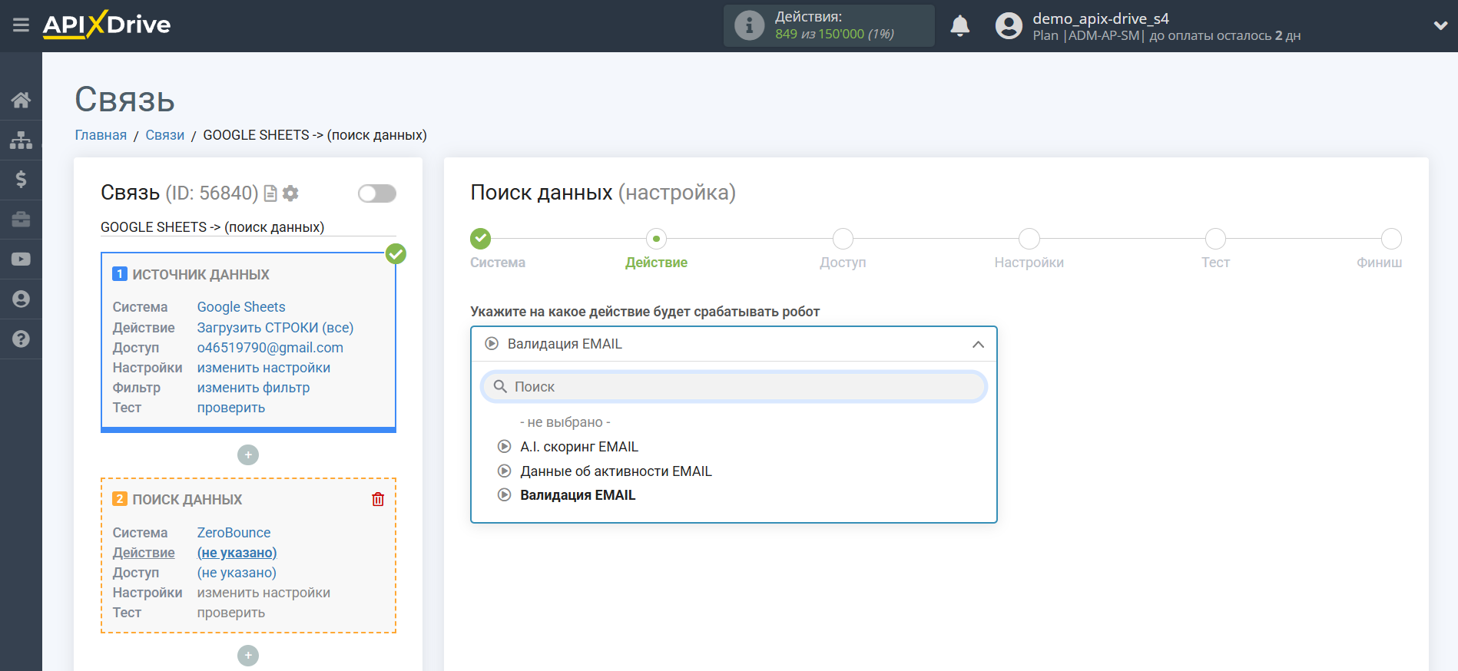Open the connections sitemap icon in sidebar

(x=21, y=140)
